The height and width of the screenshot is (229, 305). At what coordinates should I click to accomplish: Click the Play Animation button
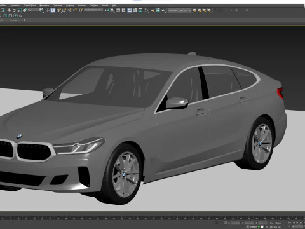pos(297,223)
